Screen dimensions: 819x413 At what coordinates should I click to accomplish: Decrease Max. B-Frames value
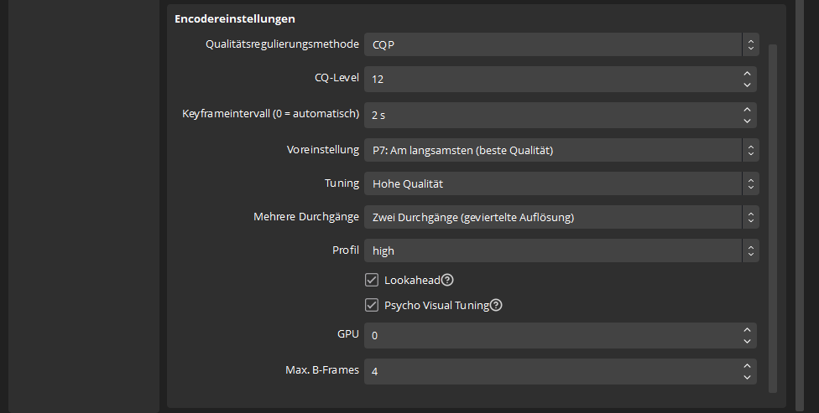coord(747,376)
